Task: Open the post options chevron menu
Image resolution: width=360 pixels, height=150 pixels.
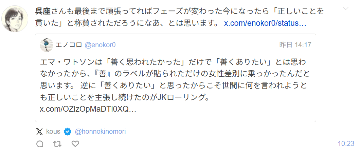Action: click(345, 8)
